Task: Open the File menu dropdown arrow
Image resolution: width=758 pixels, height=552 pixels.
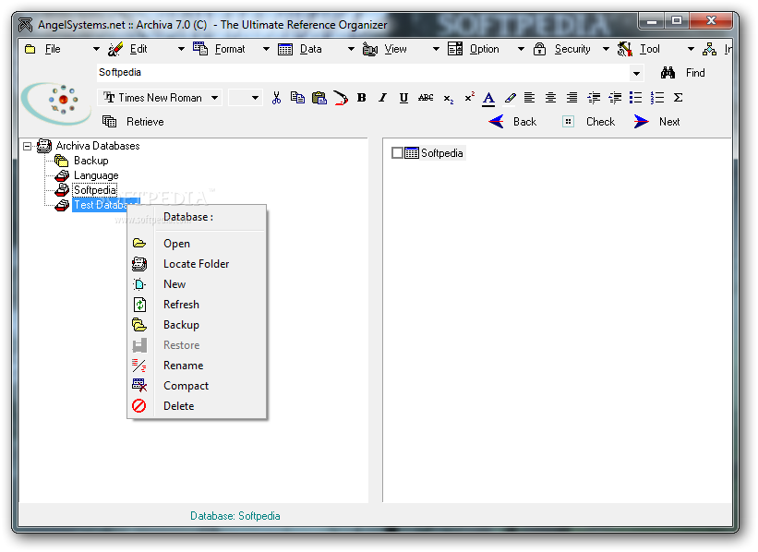Action: tap(96, 49)
